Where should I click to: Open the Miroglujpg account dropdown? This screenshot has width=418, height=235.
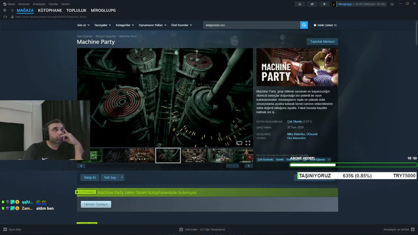[x=346, y=4]
